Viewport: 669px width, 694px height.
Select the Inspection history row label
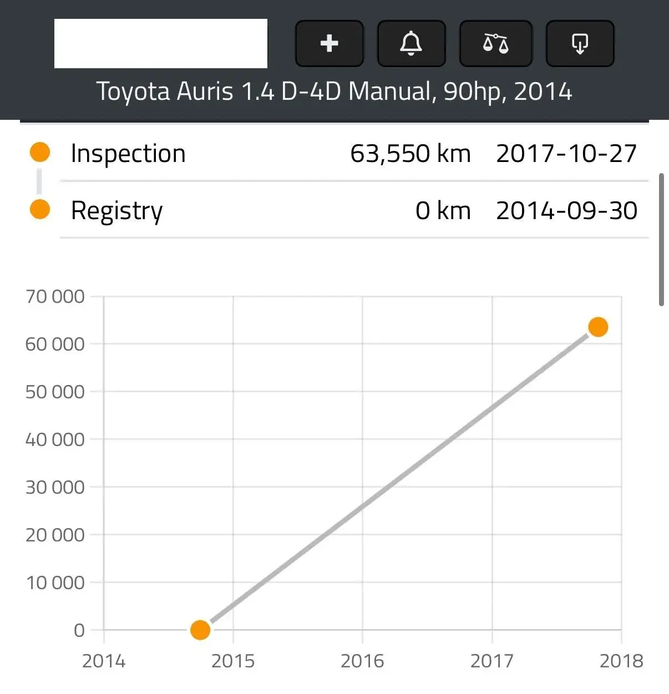(x=128, y=153)
